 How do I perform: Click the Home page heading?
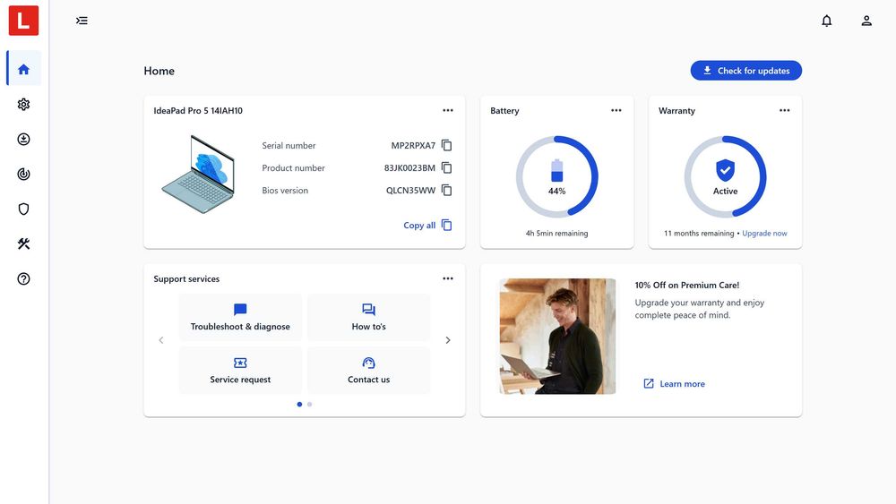[159, 71]
